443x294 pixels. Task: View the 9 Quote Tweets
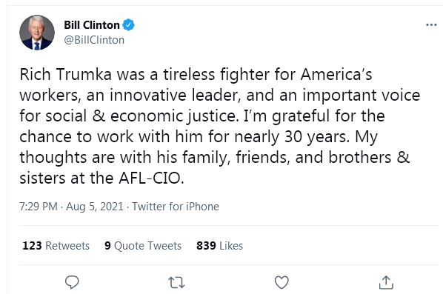tap(143, 246)
